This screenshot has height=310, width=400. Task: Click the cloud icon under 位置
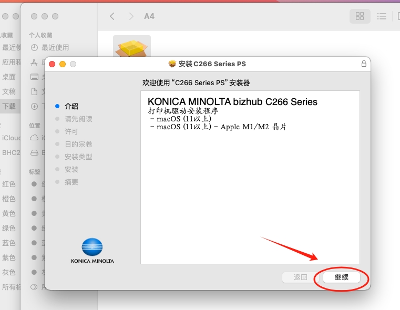coord(34,138)
